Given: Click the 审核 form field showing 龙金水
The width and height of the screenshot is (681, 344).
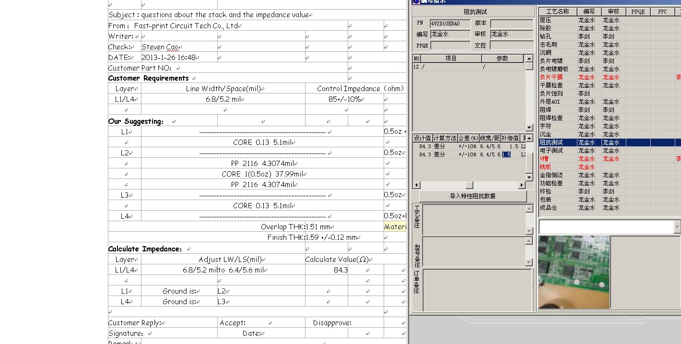Looking at the screenshot, I should pyautogui.click(x=511, y=34).
